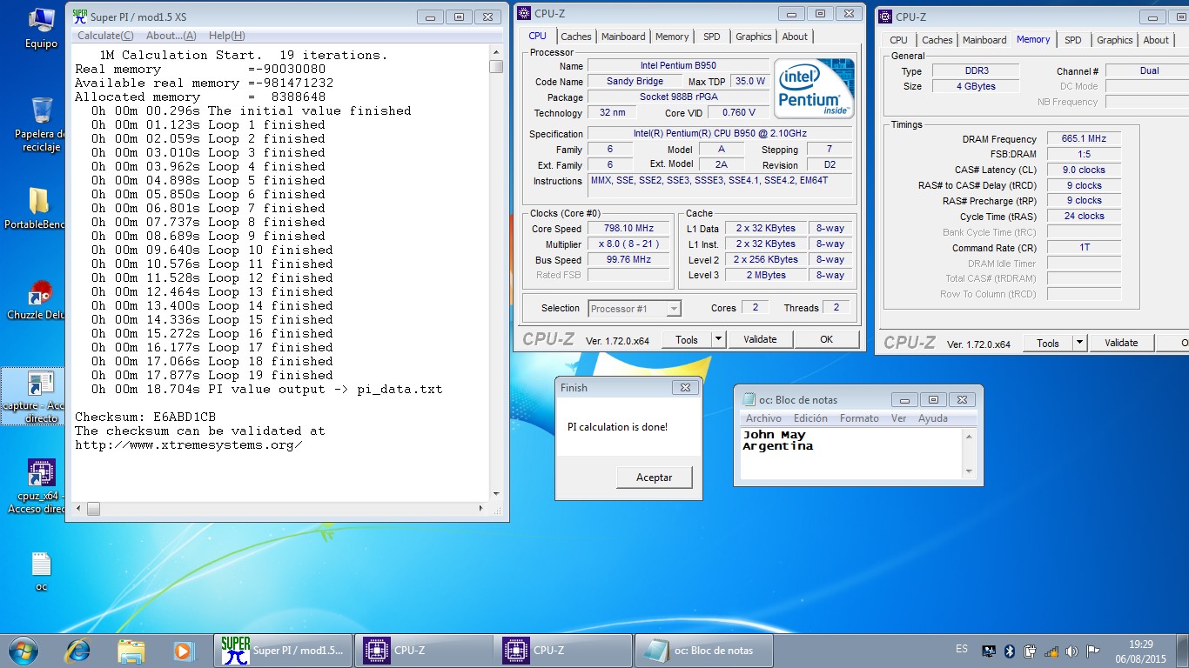
Task: Open Edición menu in Bloc de notas
Action: point(810,418)
